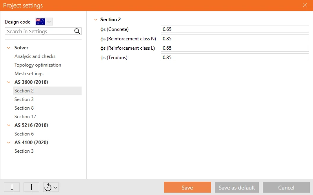
Task: Select Section 3 under AS 3600
Action: (24, 99)
